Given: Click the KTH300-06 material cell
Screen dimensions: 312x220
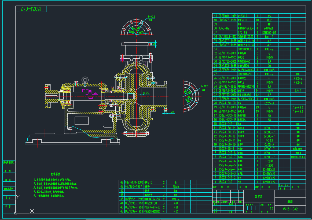Looking at the screenshot, I should tap(269, 32).
